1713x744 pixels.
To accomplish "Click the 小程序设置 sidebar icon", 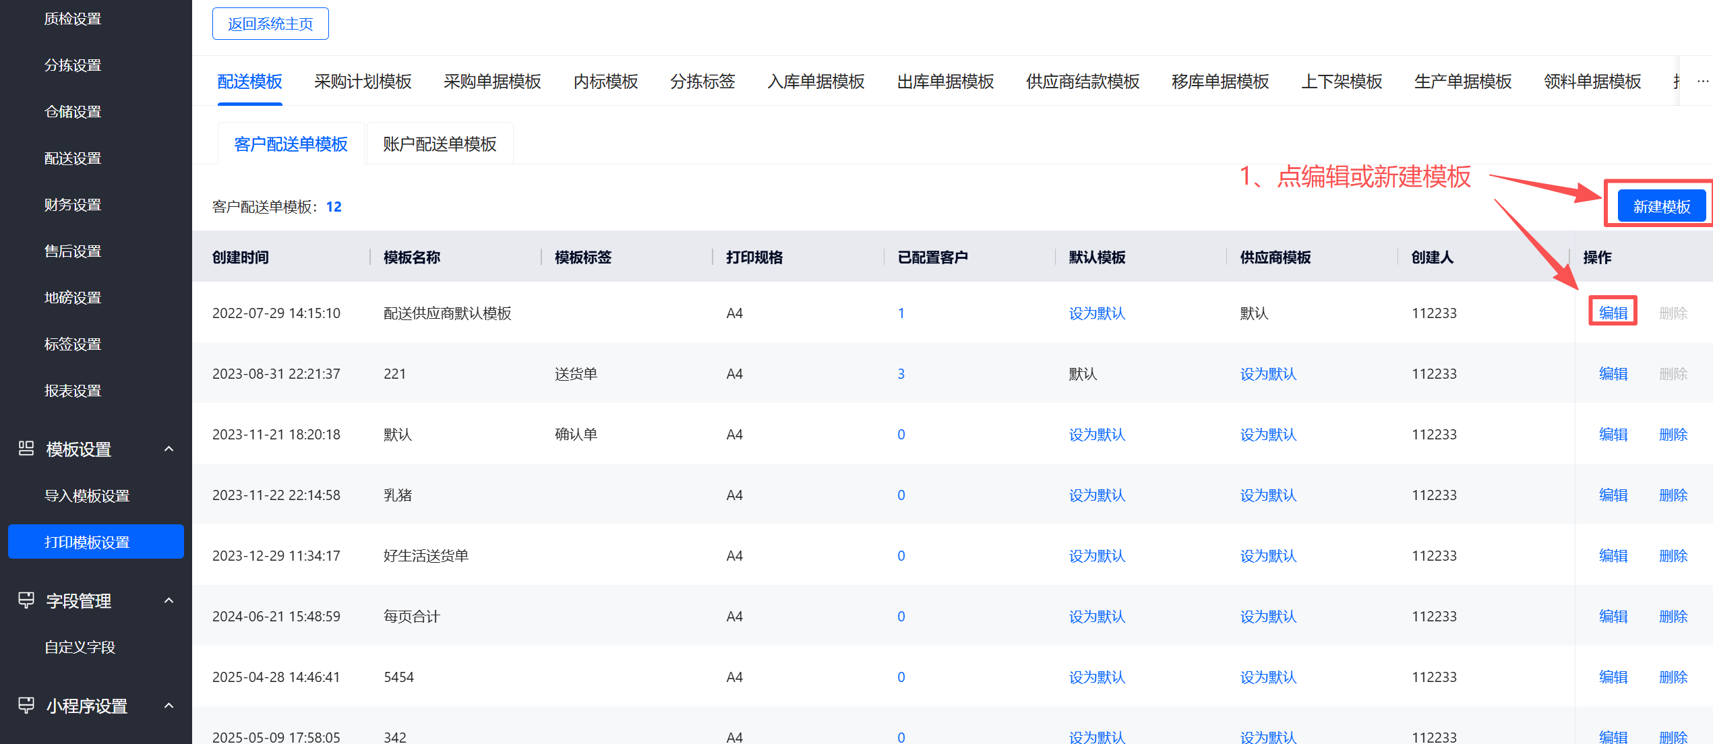I will (26, 706).
